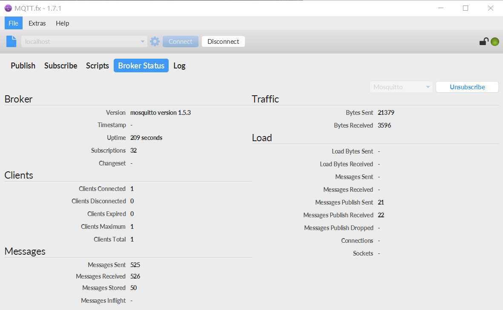
Task: Click the Clients Total label
Action: 110,239
